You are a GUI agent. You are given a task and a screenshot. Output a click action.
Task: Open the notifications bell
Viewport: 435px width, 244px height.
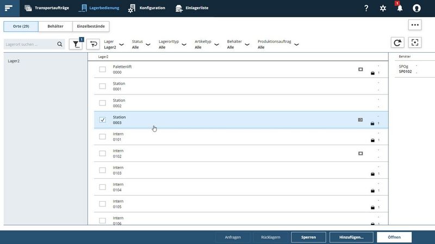(x=399, y=8)
